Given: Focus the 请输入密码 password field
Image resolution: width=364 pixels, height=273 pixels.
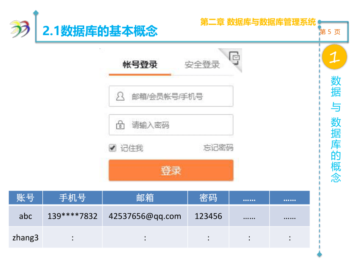Looking at the screenshot, I should tap(171, 125).
